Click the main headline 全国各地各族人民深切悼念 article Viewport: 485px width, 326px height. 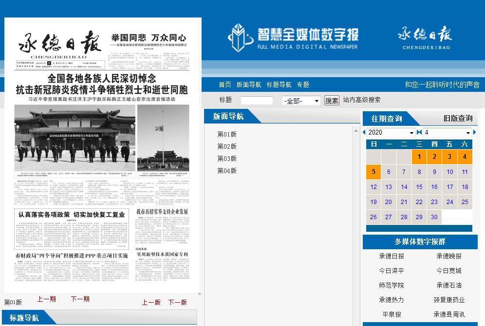pyautogui.click(x=102, y=84)
